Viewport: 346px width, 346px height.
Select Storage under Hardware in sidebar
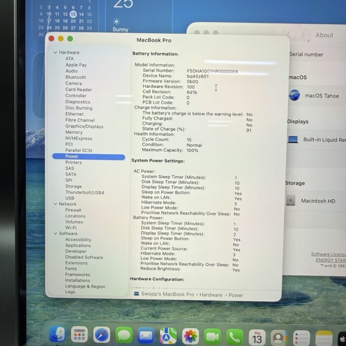(x=74, y=186)
